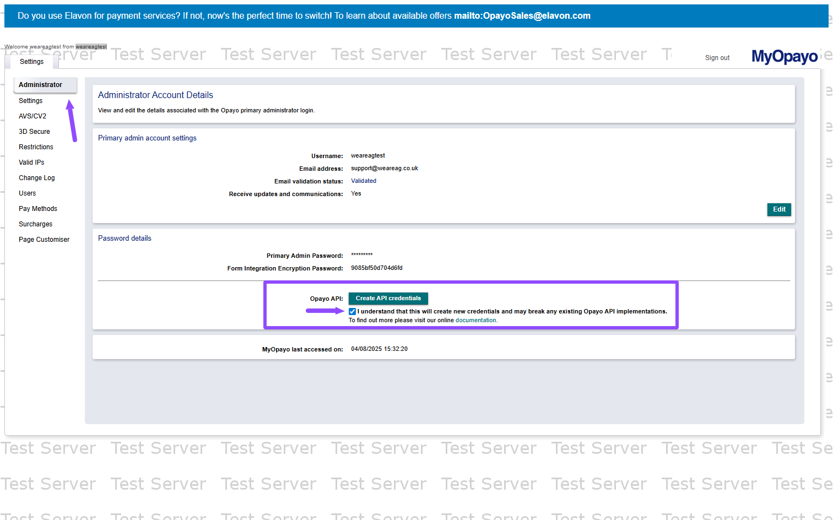View the Change Log
The height and width of the screenshot is (520, 833).
[x=37, y=178]
